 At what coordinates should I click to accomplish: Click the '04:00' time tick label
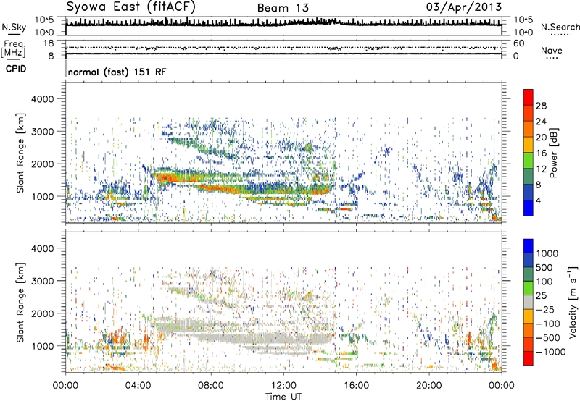tap(138, 386)
